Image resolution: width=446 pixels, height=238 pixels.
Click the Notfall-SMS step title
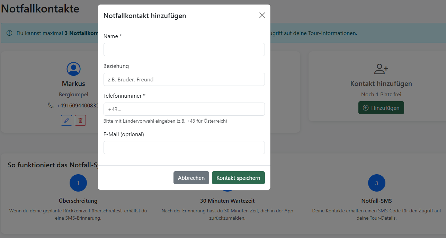click(x=376, y=201)
